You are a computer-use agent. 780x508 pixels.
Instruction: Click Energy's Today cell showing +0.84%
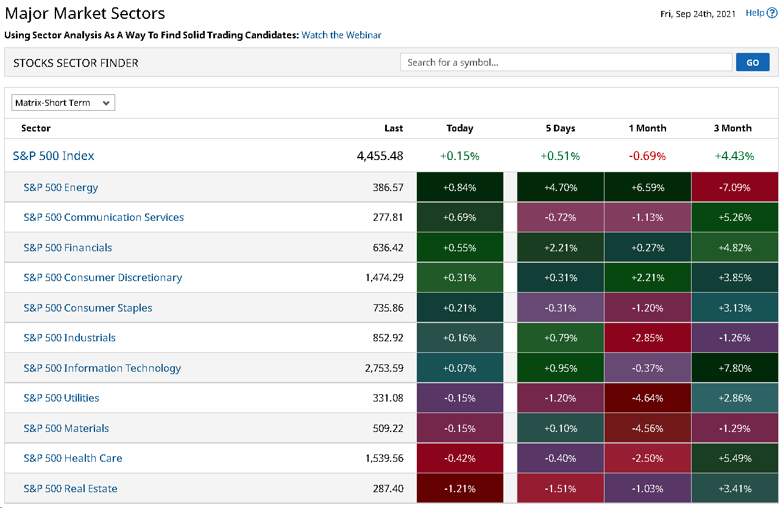click(460, 187)
